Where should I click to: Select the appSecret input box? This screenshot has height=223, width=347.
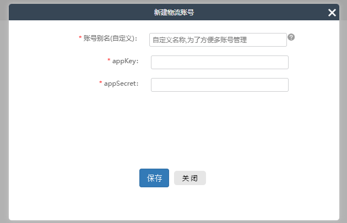coord(219,85)
